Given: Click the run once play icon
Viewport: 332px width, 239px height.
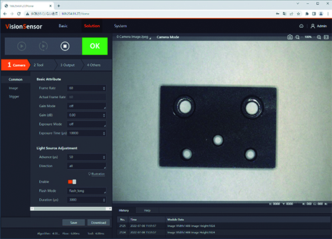Looking at the screenshot, I should 21,46.
